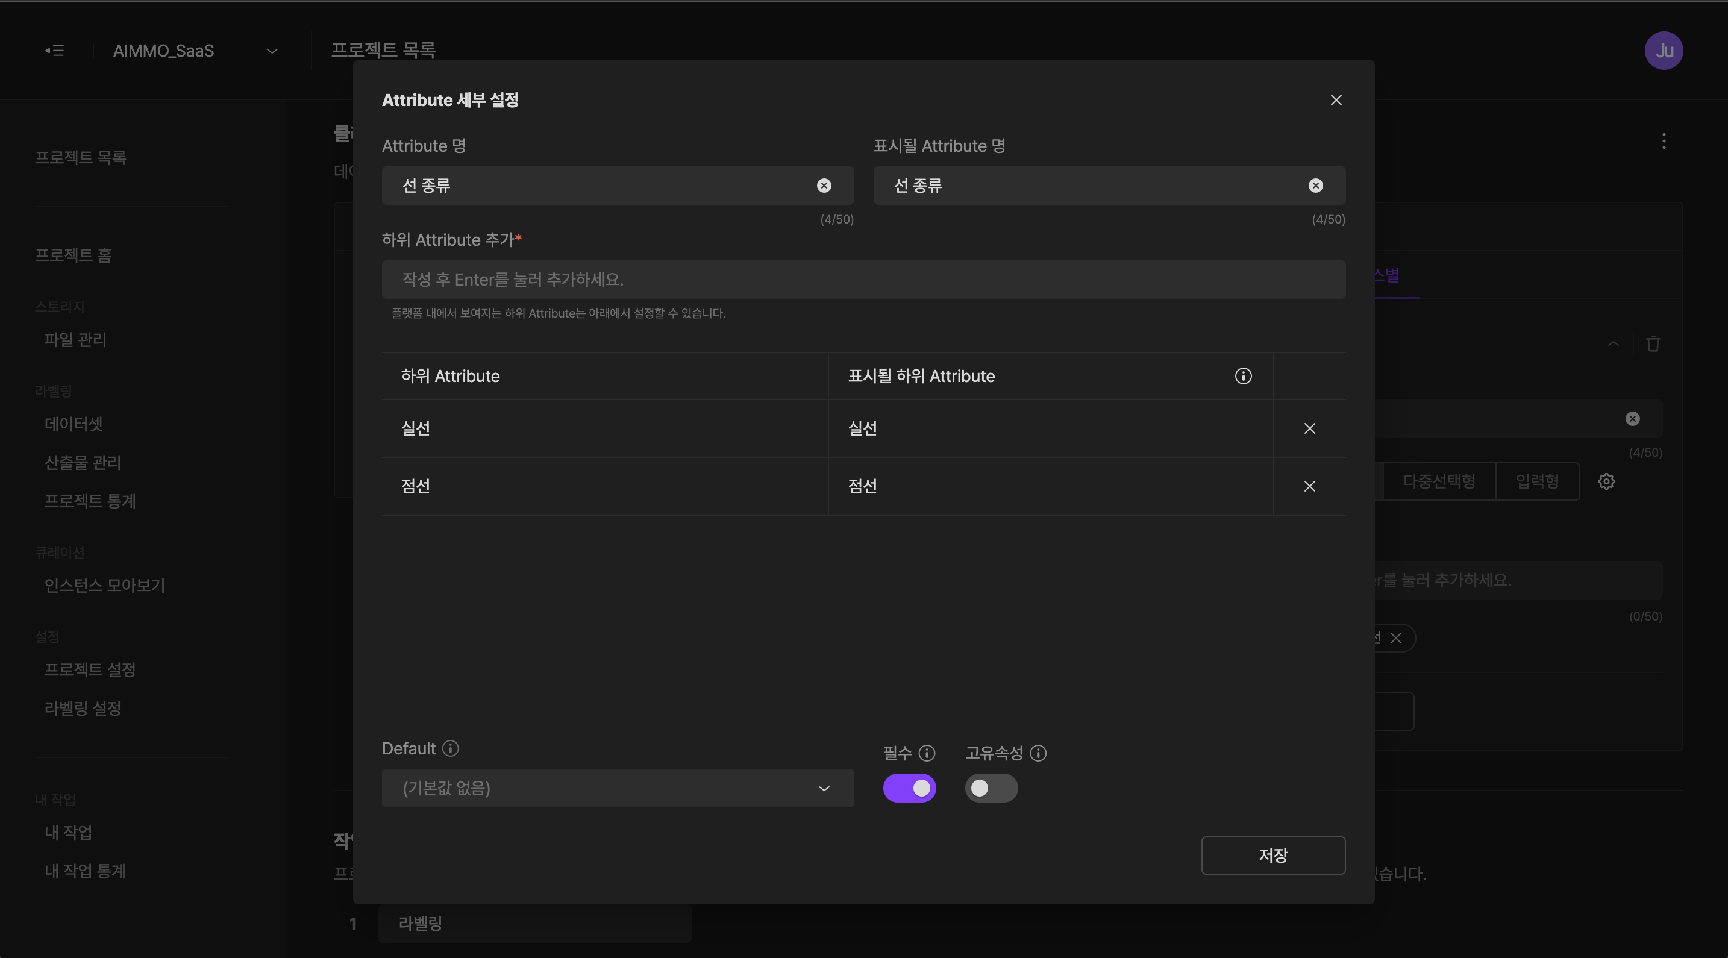This screenshot has height=958, width=1728.
Task: Open 프로젝트 통계 in the sidebar
Action: 90,501
